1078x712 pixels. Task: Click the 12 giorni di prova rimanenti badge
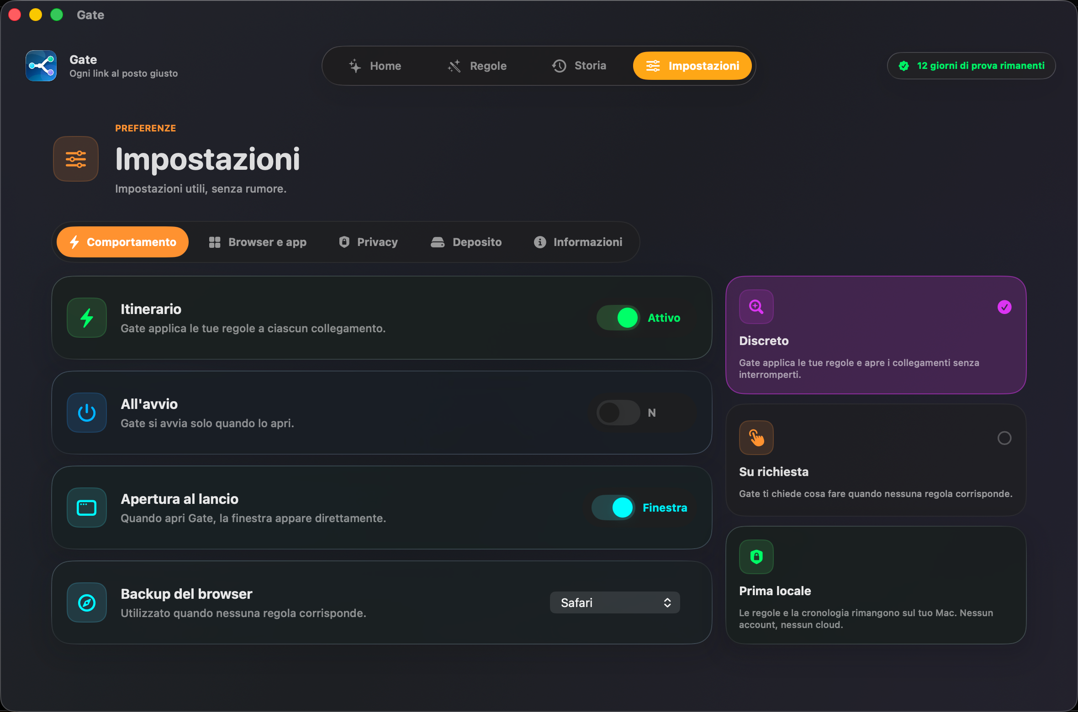click(972, 66)
